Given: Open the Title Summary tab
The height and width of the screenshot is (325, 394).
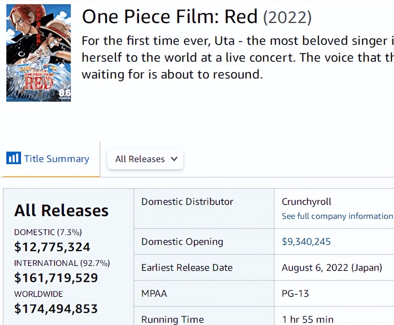Looking at the screenshot, I should (x=56, y=159).
